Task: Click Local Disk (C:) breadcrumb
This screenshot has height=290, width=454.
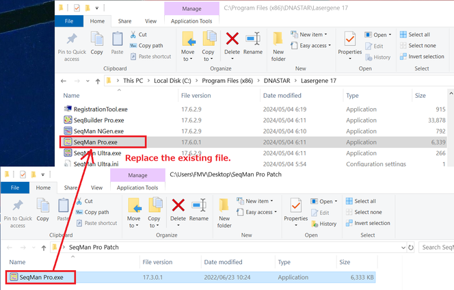Action: 172,81
